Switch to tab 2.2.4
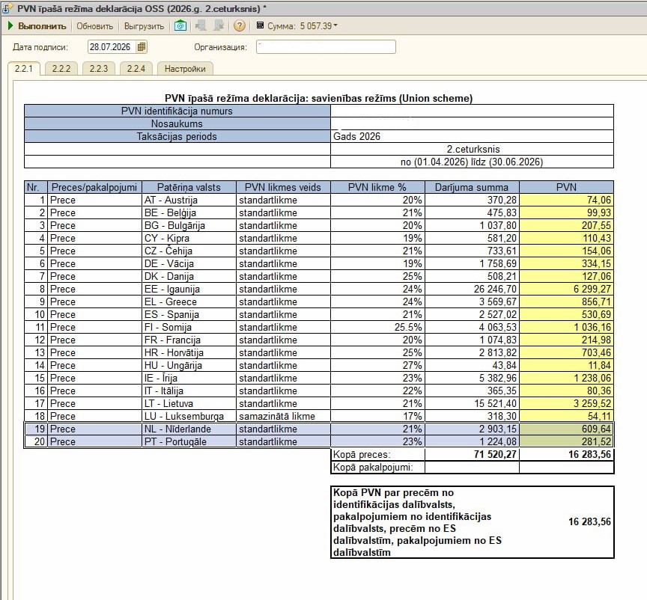This screenshot has width=647, height=600. [136, 68]
